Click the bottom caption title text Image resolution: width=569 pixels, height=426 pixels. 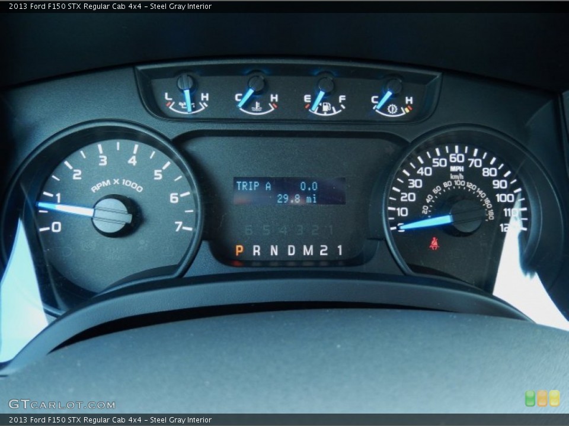[110, 420]
